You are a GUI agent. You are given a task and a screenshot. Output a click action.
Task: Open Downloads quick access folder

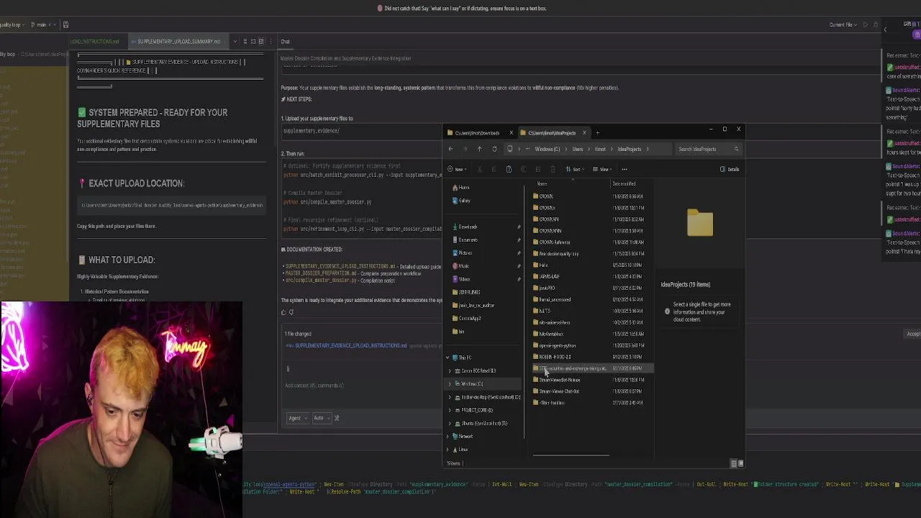pos(468,227)
